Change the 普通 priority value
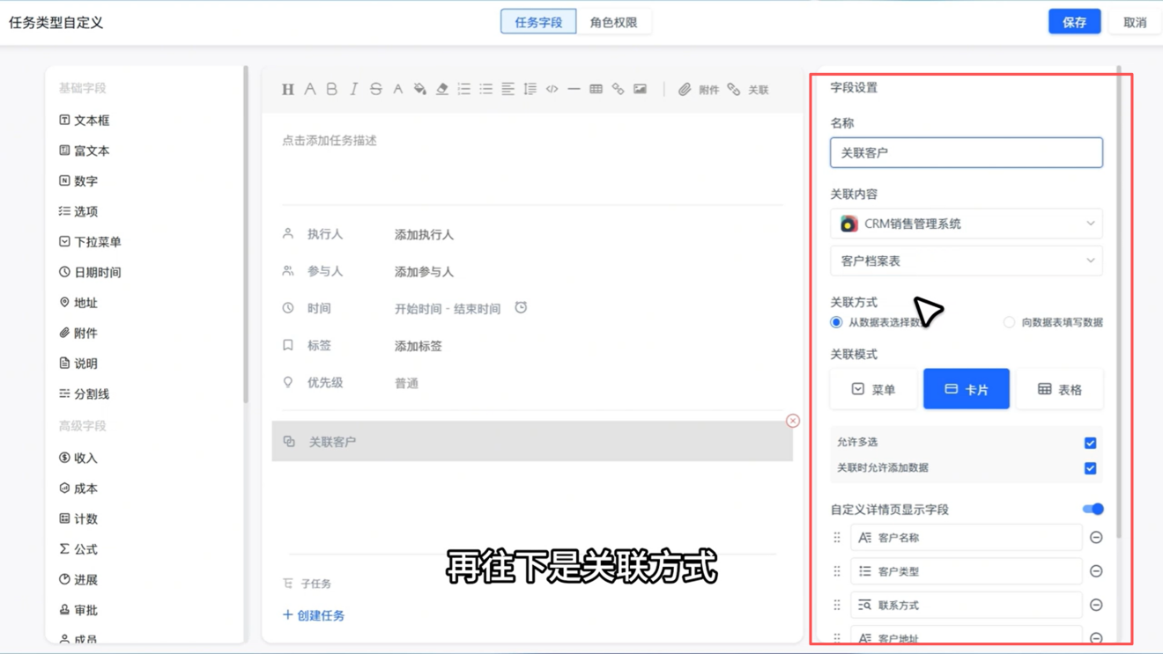 [x=406, y=383]
